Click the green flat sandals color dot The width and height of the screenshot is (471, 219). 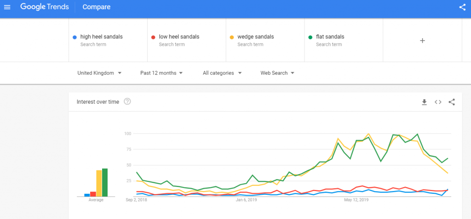tap(310, 38)
